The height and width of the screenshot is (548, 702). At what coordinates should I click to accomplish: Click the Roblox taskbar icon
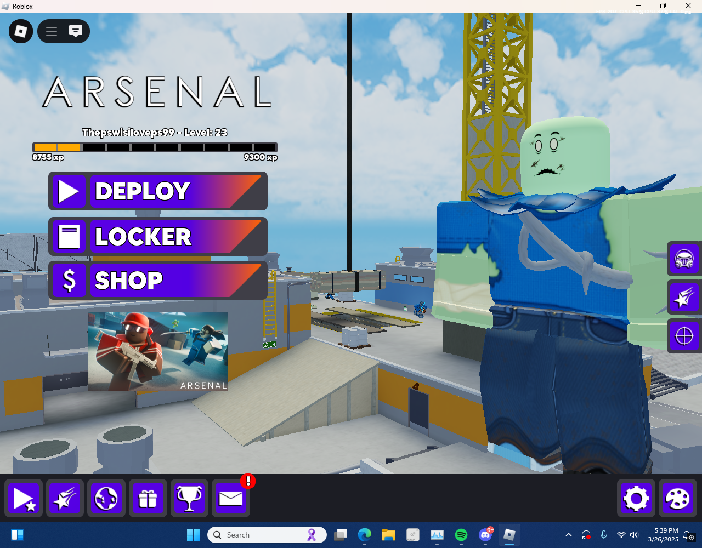coord(509,535)
